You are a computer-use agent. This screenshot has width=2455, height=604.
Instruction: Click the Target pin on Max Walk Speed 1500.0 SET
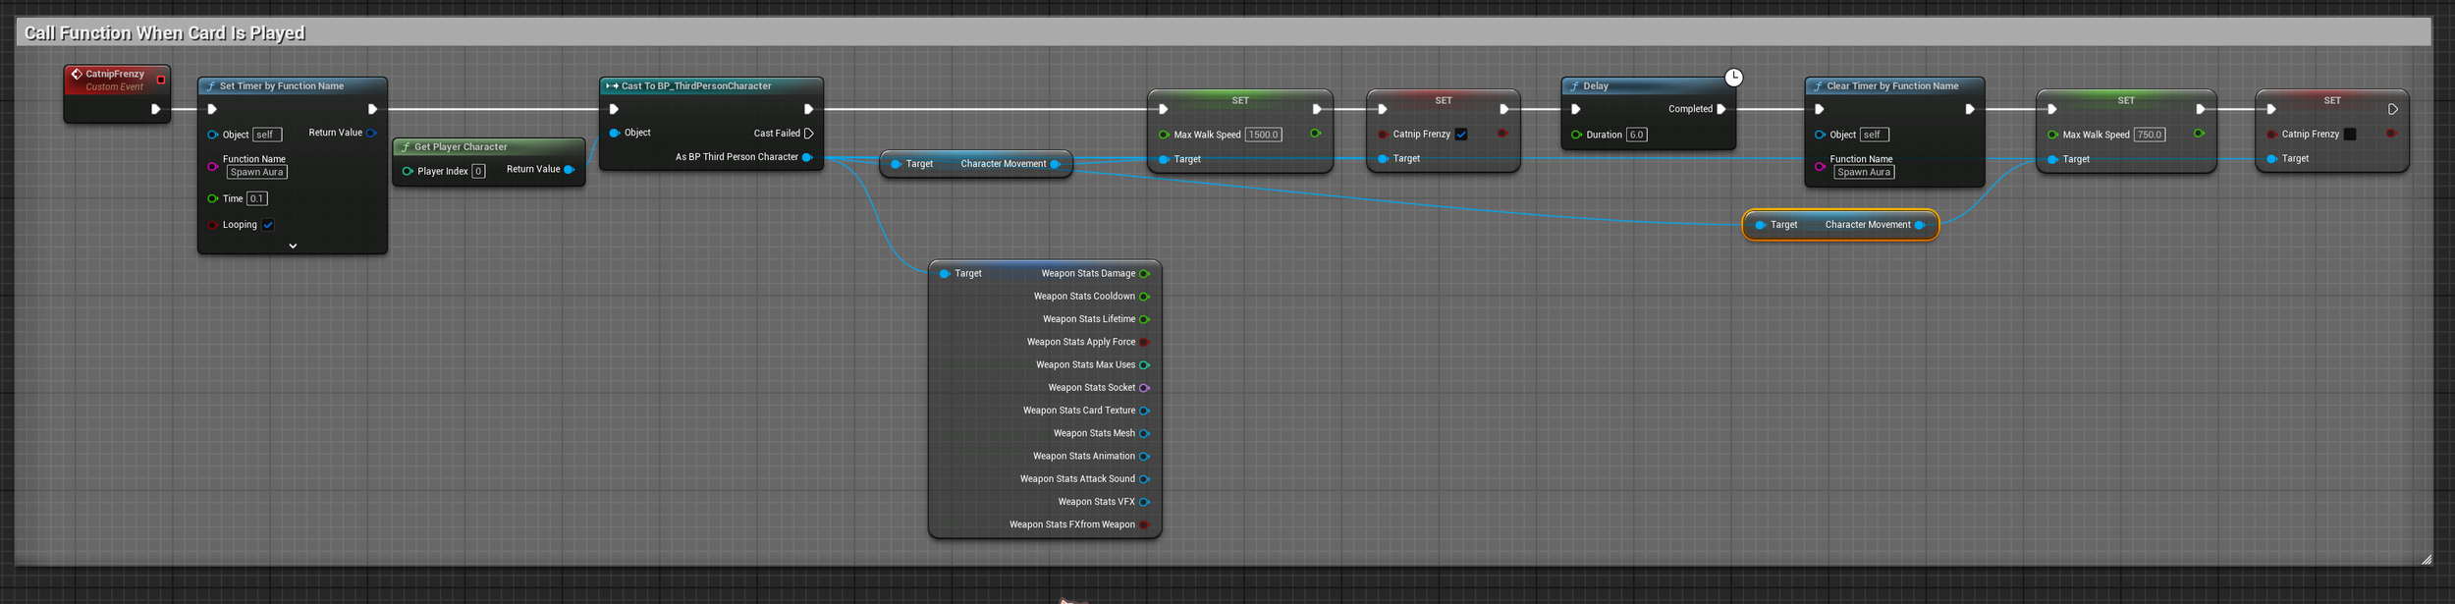pos(1165,159)
